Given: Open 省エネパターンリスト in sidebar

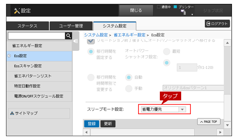Looking at the screenshot, I should point(39,76).
